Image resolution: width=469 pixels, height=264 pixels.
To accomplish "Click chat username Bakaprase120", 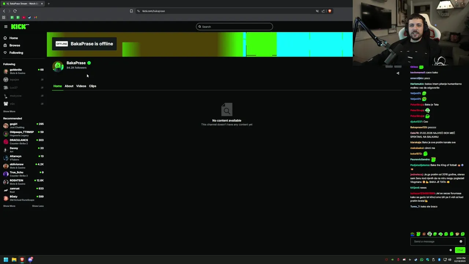I will pyautogui.click(x=418, y=127).
